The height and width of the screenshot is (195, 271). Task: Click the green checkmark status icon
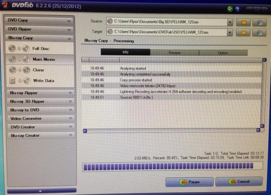tap(230, 9)
